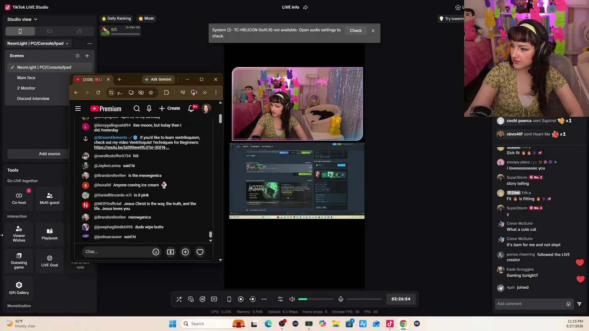Open the Viewer Wishes tool
Viewport: 589px width, 331px height.
coord(19,234)
